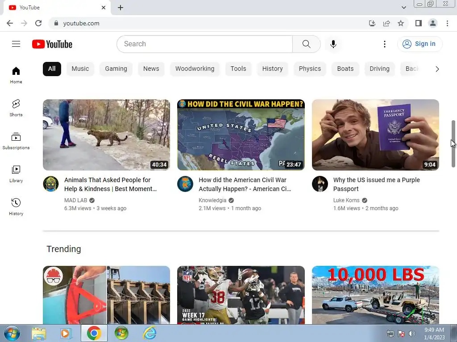Play the leopard animals video thumbnail

click(x=106, y=135)
